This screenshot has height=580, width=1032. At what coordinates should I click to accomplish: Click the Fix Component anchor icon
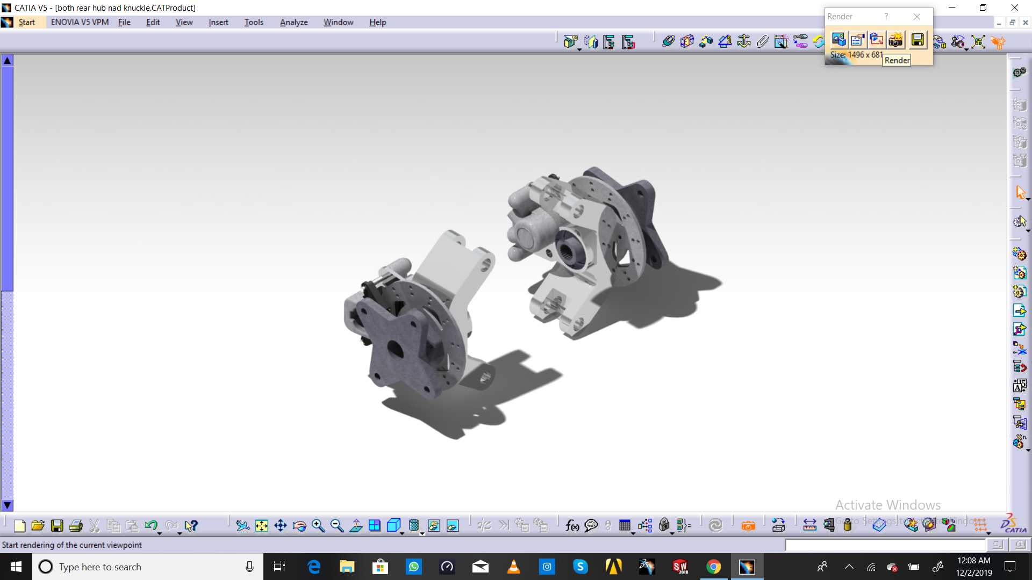pyautogui.click(x=744, y=41)
